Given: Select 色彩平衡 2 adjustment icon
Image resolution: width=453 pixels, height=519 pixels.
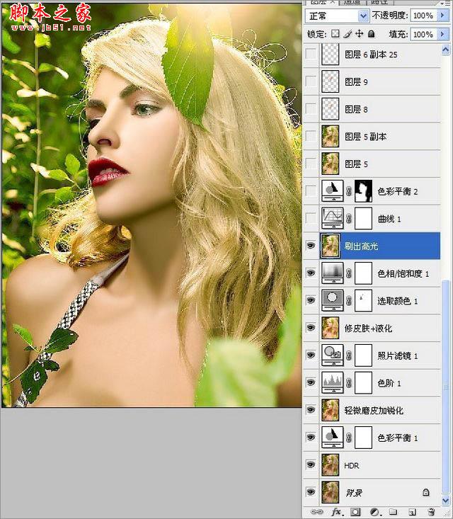Looking at the screenshot, I should click(x=332, y=191).
